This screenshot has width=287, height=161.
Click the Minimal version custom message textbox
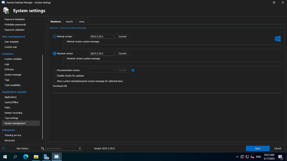pos(172,47)
